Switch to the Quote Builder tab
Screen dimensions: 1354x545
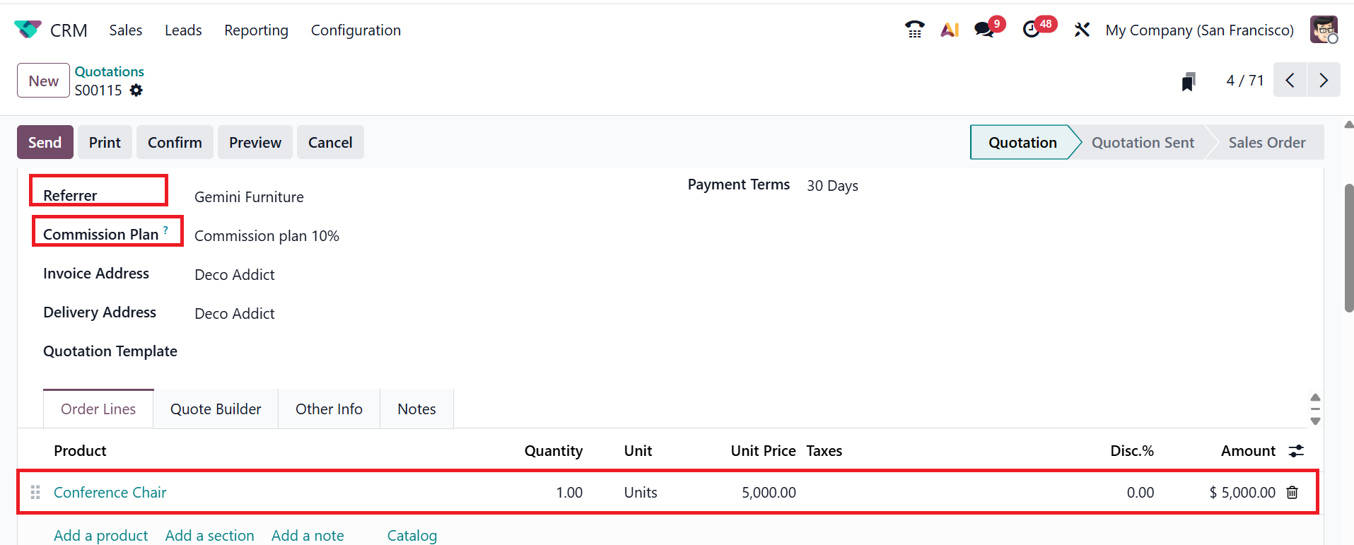click(216, 409)
